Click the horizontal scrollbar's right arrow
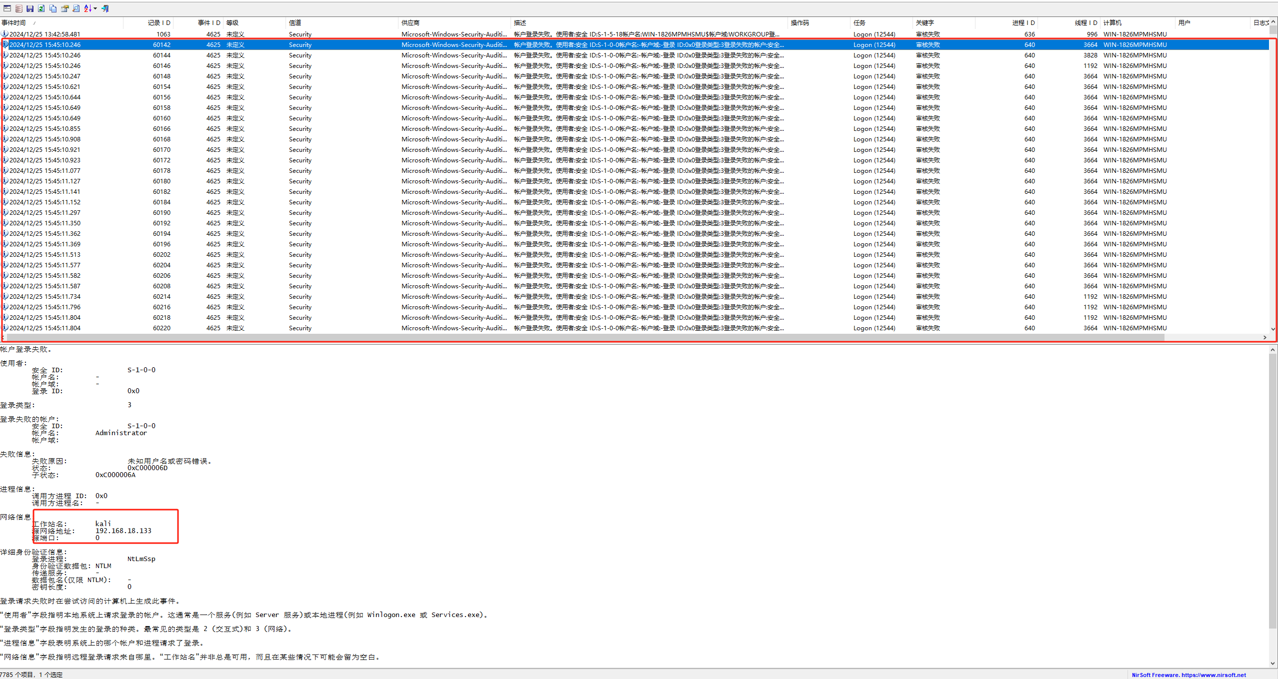 [1264, 338]
